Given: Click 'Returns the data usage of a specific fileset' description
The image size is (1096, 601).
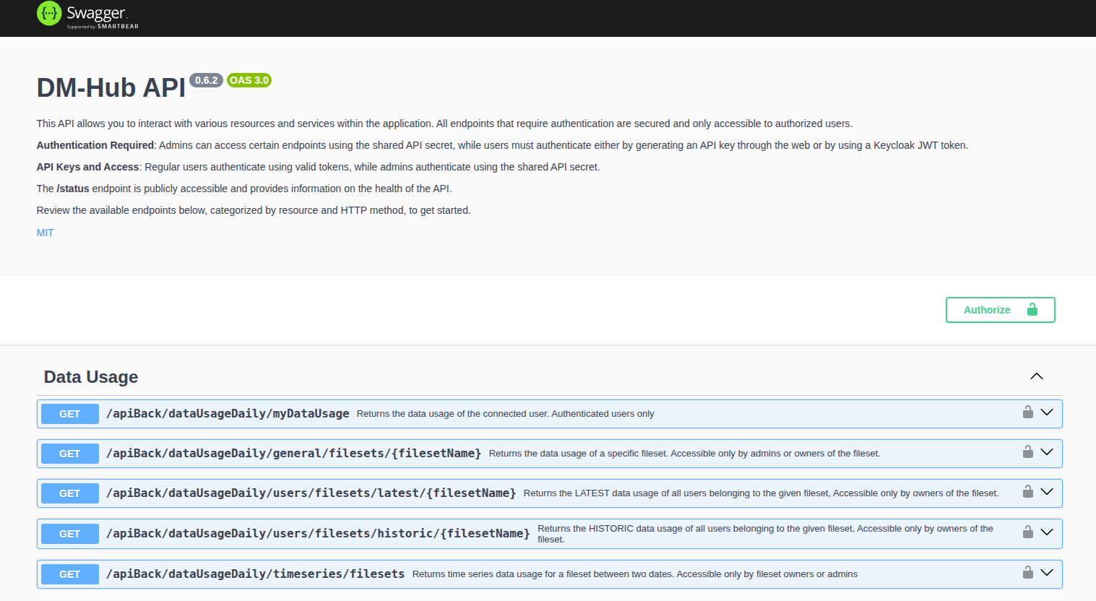Looking at the screenshot, I should click(684, 454).
